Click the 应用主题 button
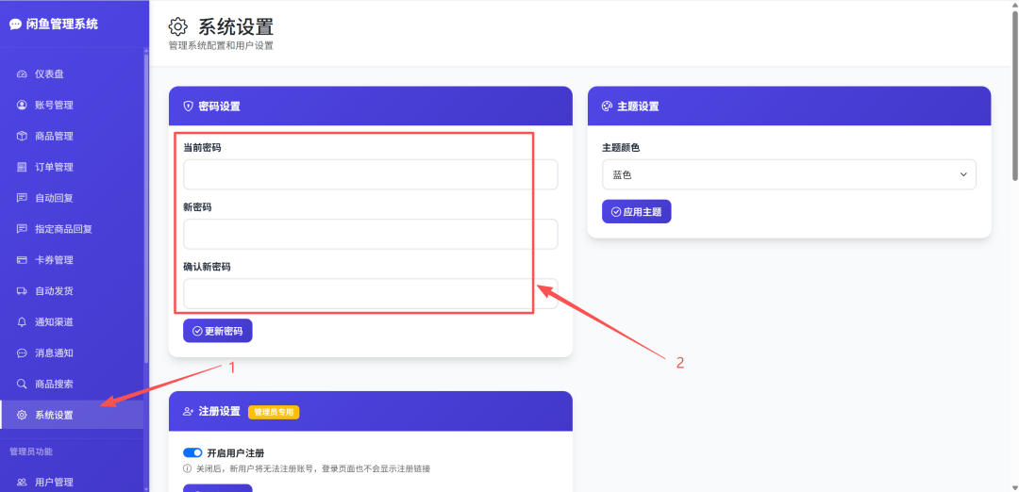This screenshot has width=1019, height=492. pos(636,212)
